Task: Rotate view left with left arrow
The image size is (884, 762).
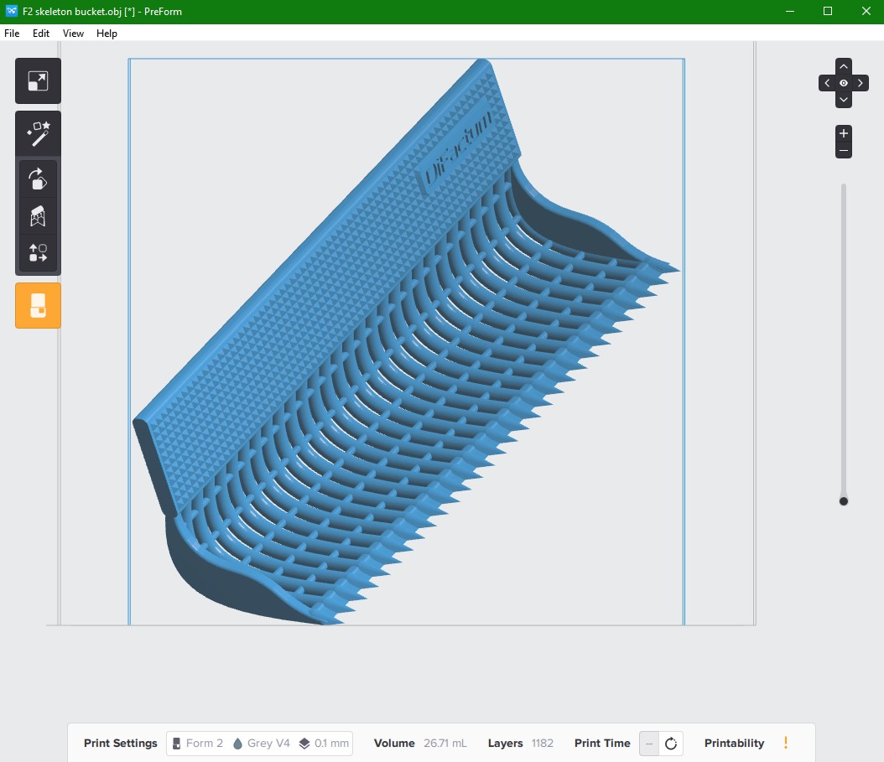Action: (x=827, y=83)
